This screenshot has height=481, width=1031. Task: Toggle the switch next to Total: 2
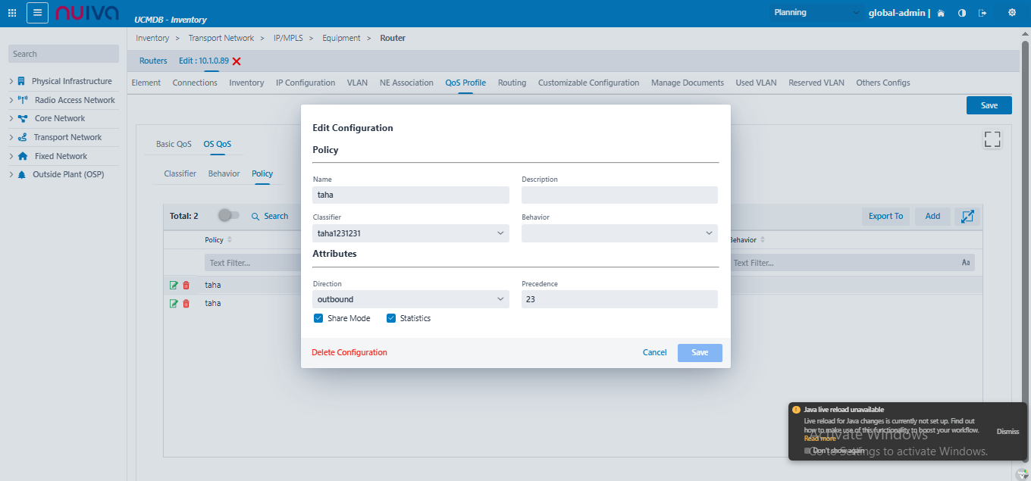tap(228, 216)
